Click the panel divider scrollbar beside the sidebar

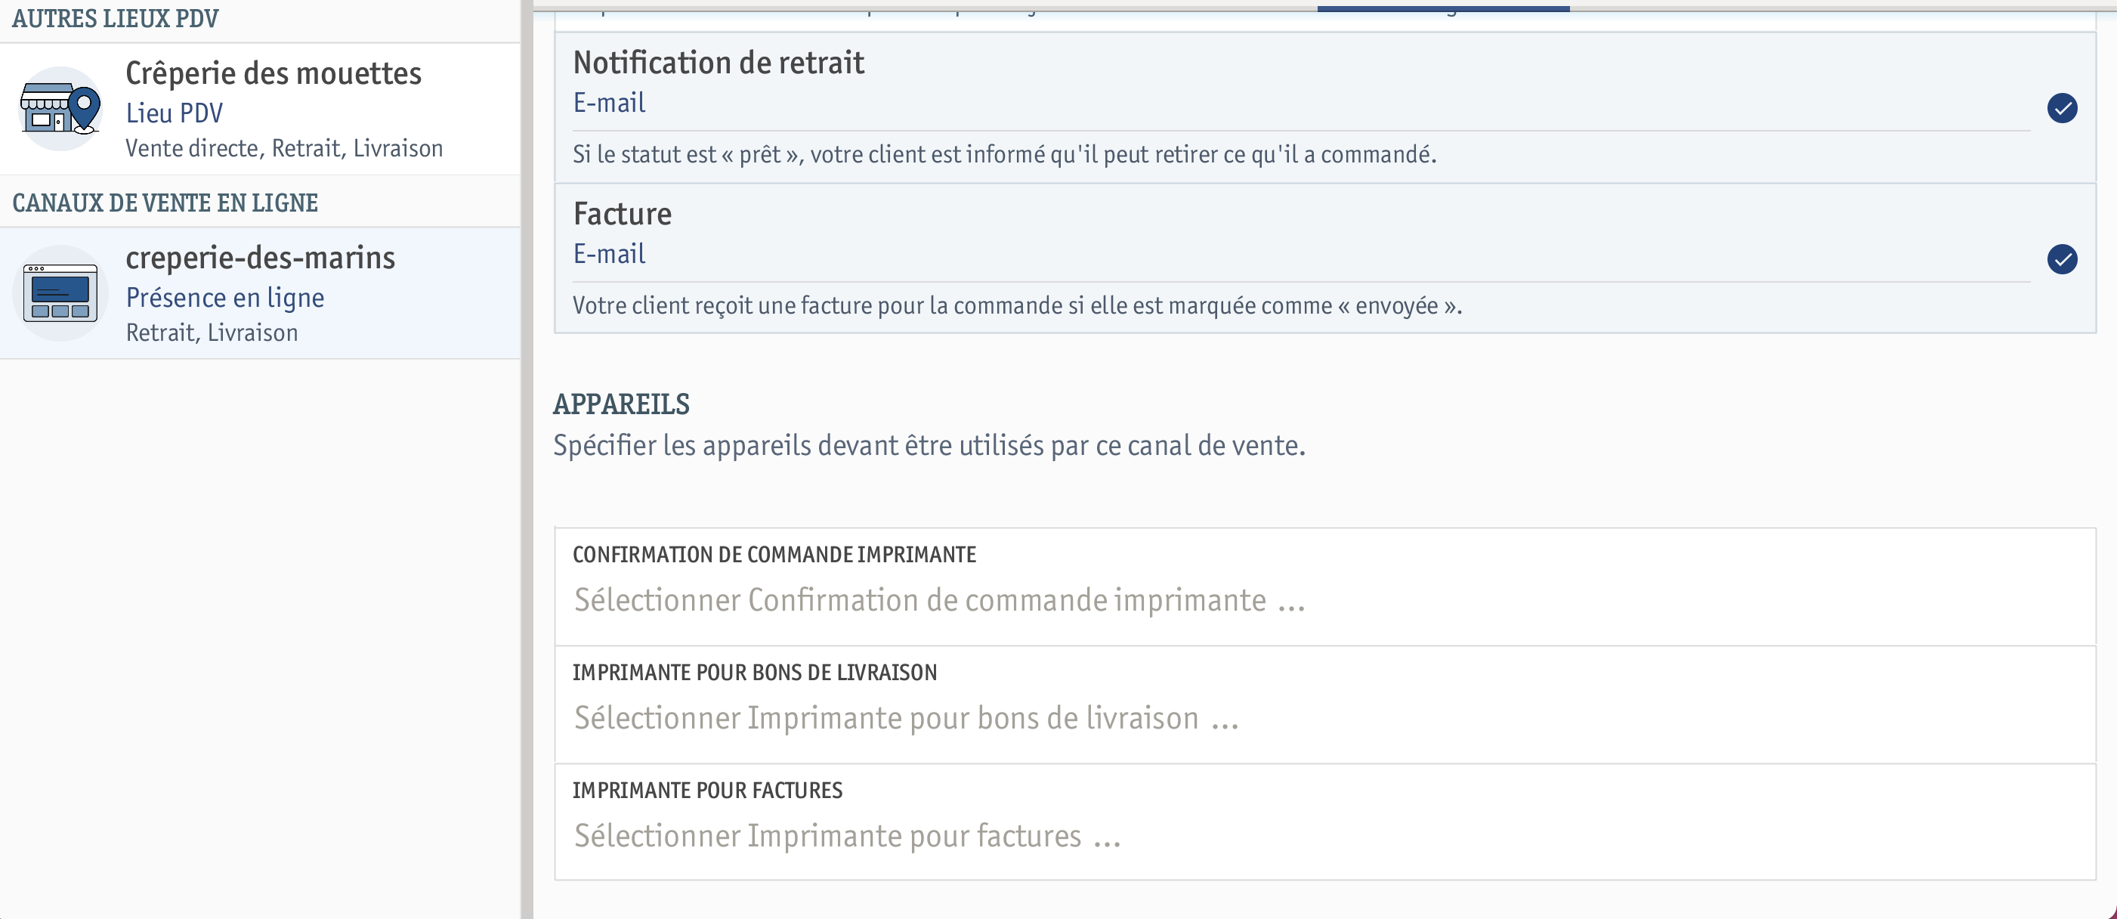pyautogui.click(x=526, y=460)
